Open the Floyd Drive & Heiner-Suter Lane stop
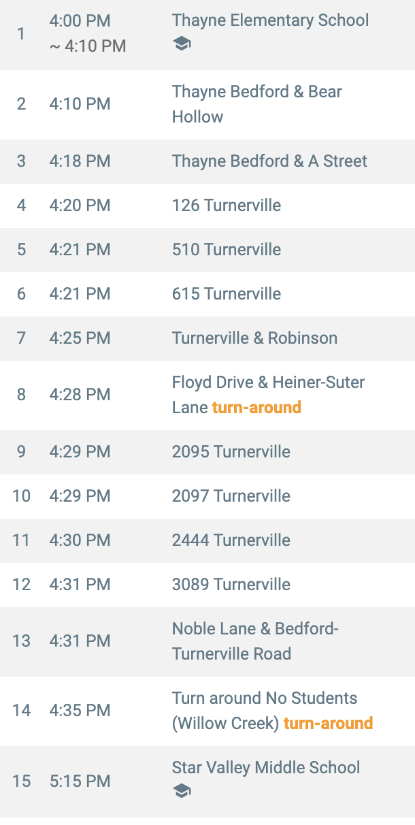This screenshot has width=415, height=825. 268,383
